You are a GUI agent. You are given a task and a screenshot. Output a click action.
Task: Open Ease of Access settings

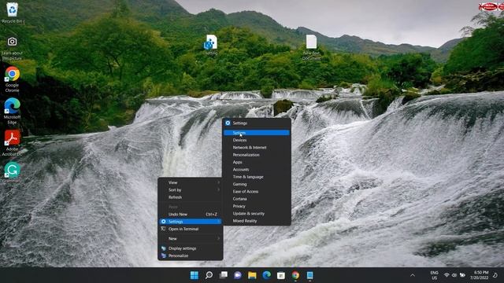coord(257,192)
